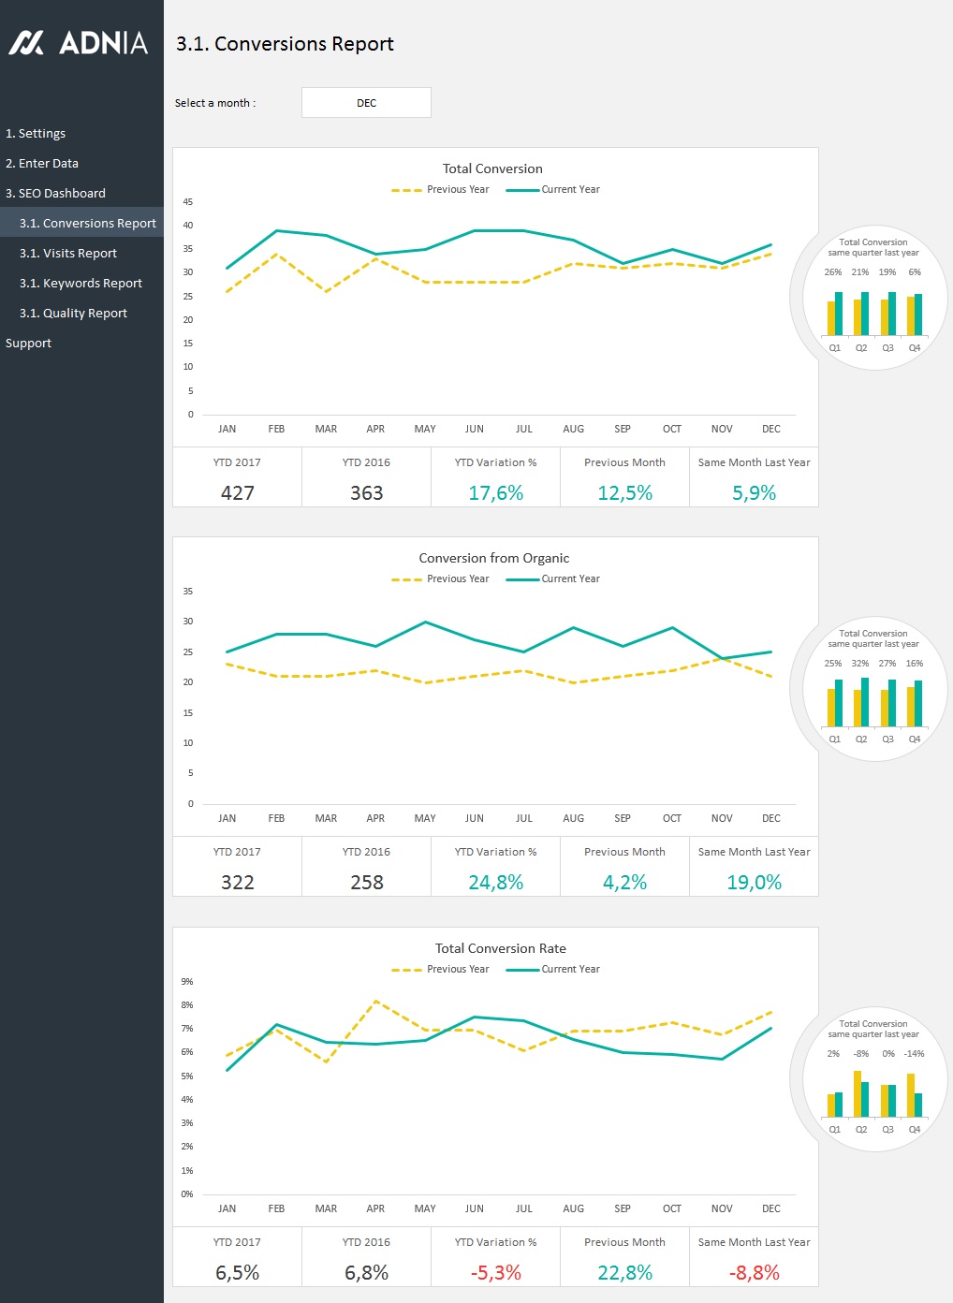Switch to the 3.1. Visits Report
Viewport: 953px width, 1303px height.
(x=68, y=254)
